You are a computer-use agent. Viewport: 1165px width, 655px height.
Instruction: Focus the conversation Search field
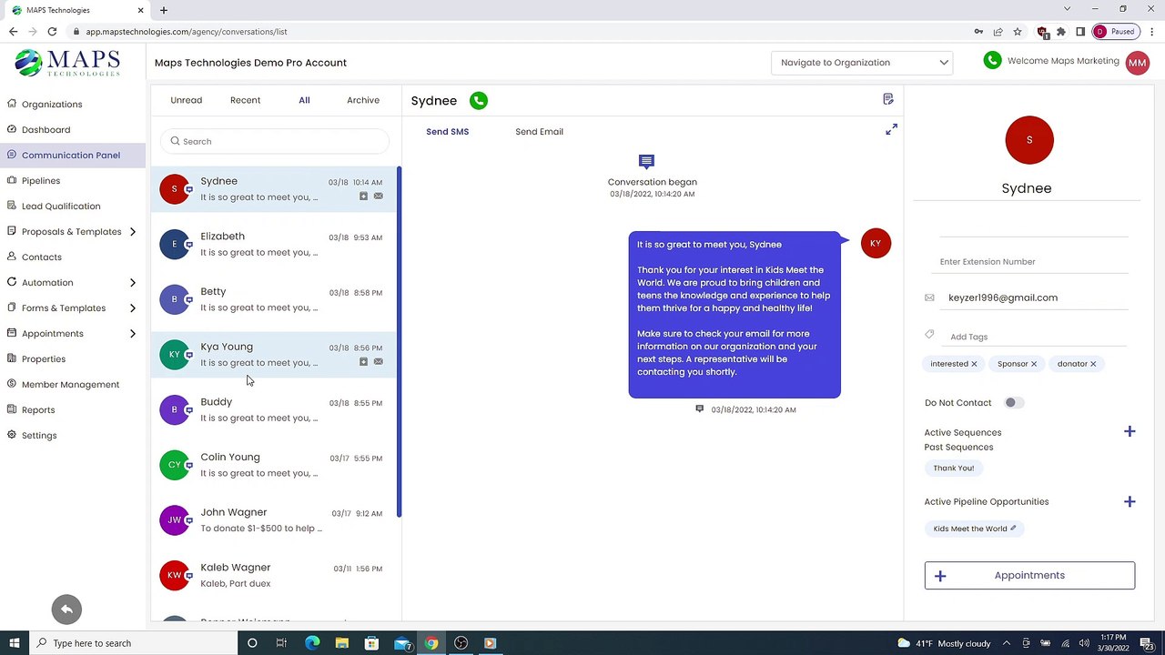pos(275,141)
